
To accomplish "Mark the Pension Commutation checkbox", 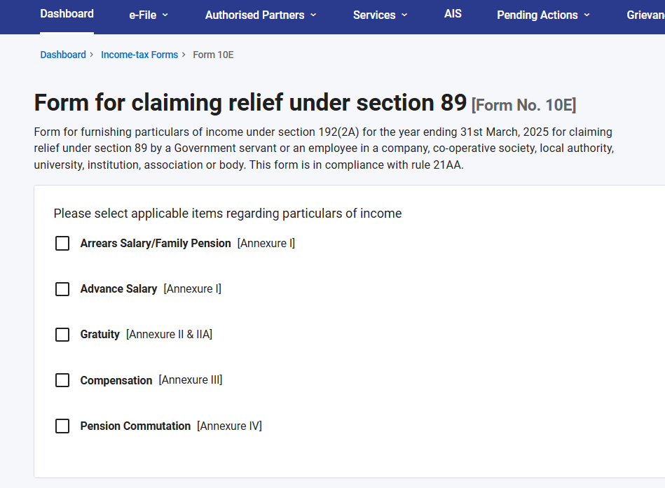I will (x=62, y=426).
